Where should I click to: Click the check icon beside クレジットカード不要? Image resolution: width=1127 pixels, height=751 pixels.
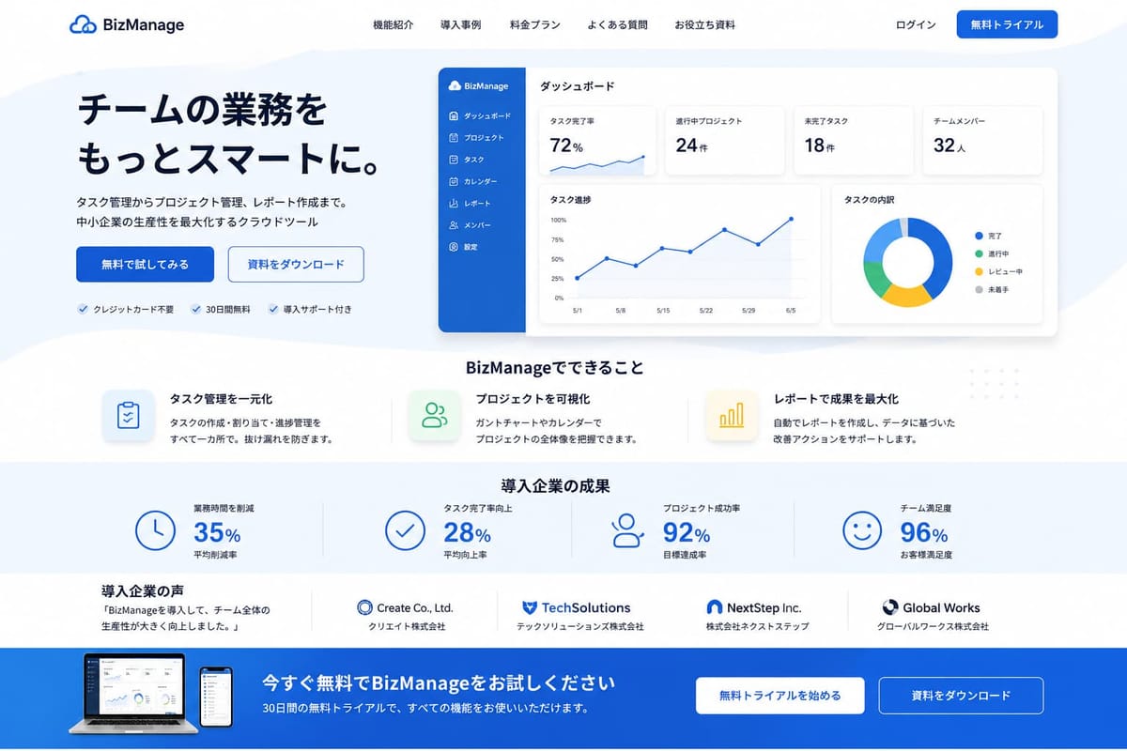pos(84,309)
